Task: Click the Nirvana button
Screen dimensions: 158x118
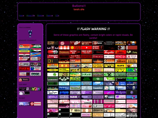Action: tap(75, 110)
